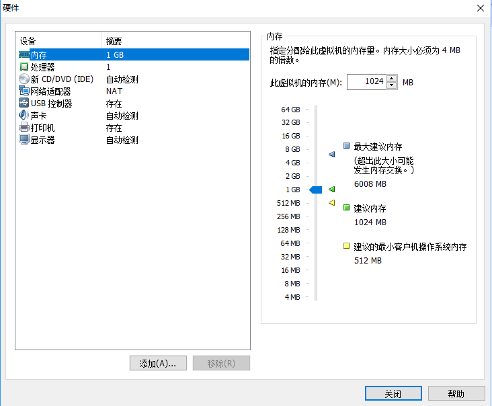Viewport: 492px width, 406px height.
Task: Click the 32 MB label on memory scale
Action: (290, 257)
